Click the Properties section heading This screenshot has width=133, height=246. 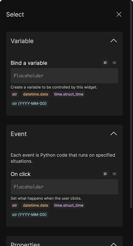pyautogui.click(x=25, y=244)
